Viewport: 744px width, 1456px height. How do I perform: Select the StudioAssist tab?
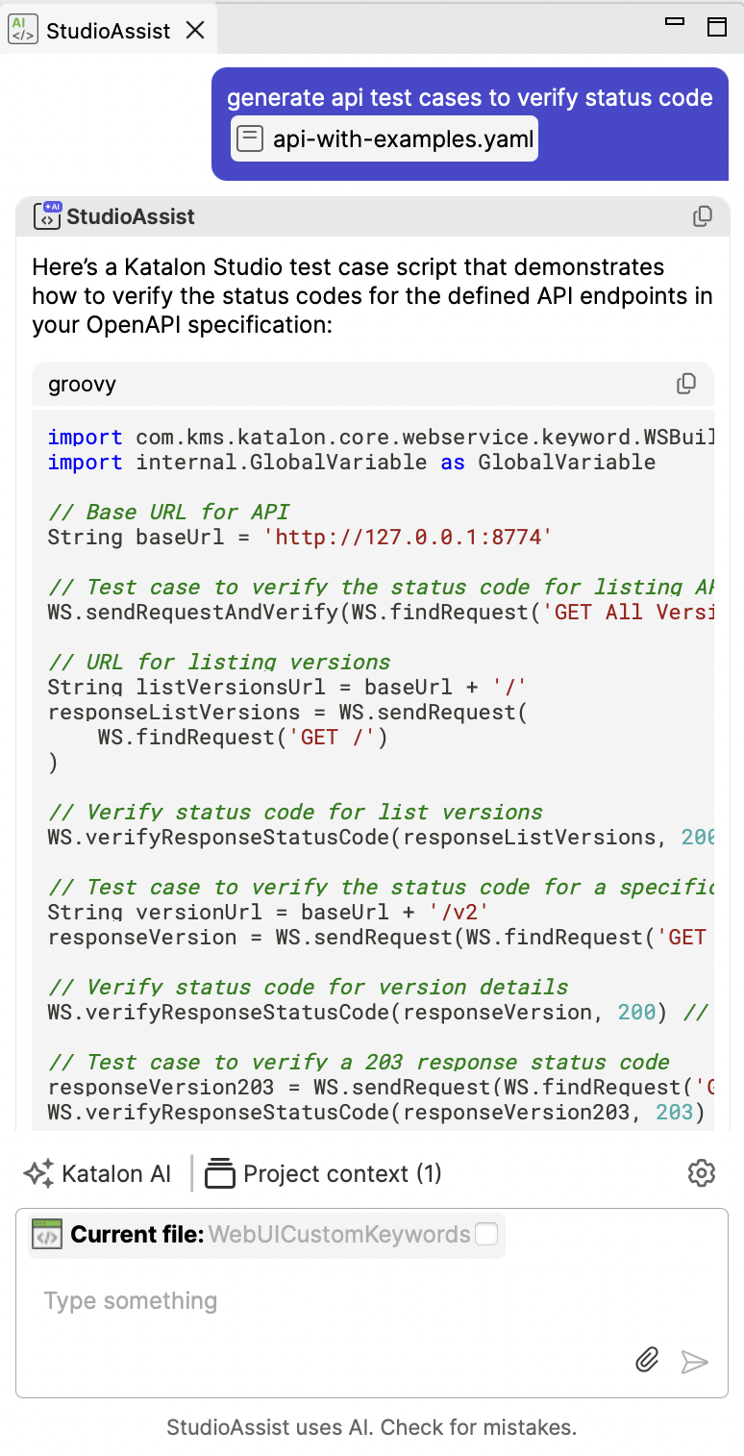pos(109,31)
